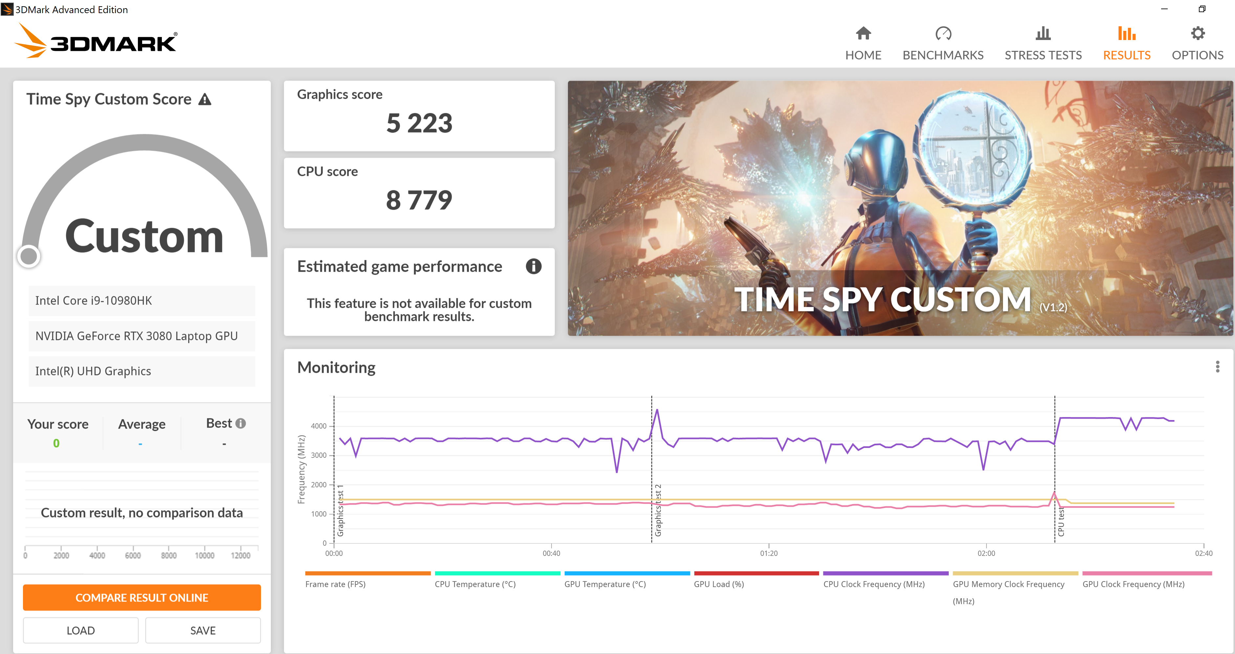Click NVIDIA GeForce RTX 3080 Laptop GPU entry
Viewport: 1235px width, 654px height.
[x=142, y=336]
